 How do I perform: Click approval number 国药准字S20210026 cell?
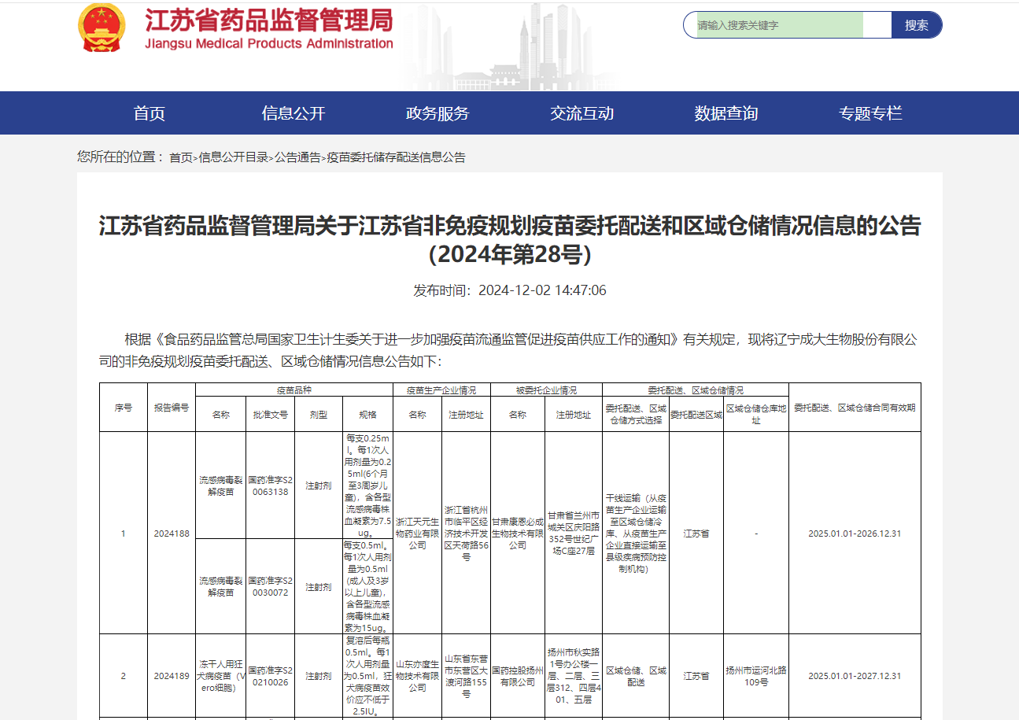point(270,676)
